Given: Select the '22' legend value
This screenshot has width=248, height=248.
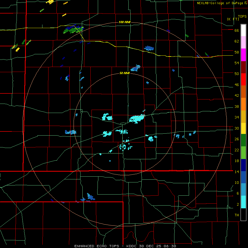Looking at the screenshot, I should (x=237, y=150).
